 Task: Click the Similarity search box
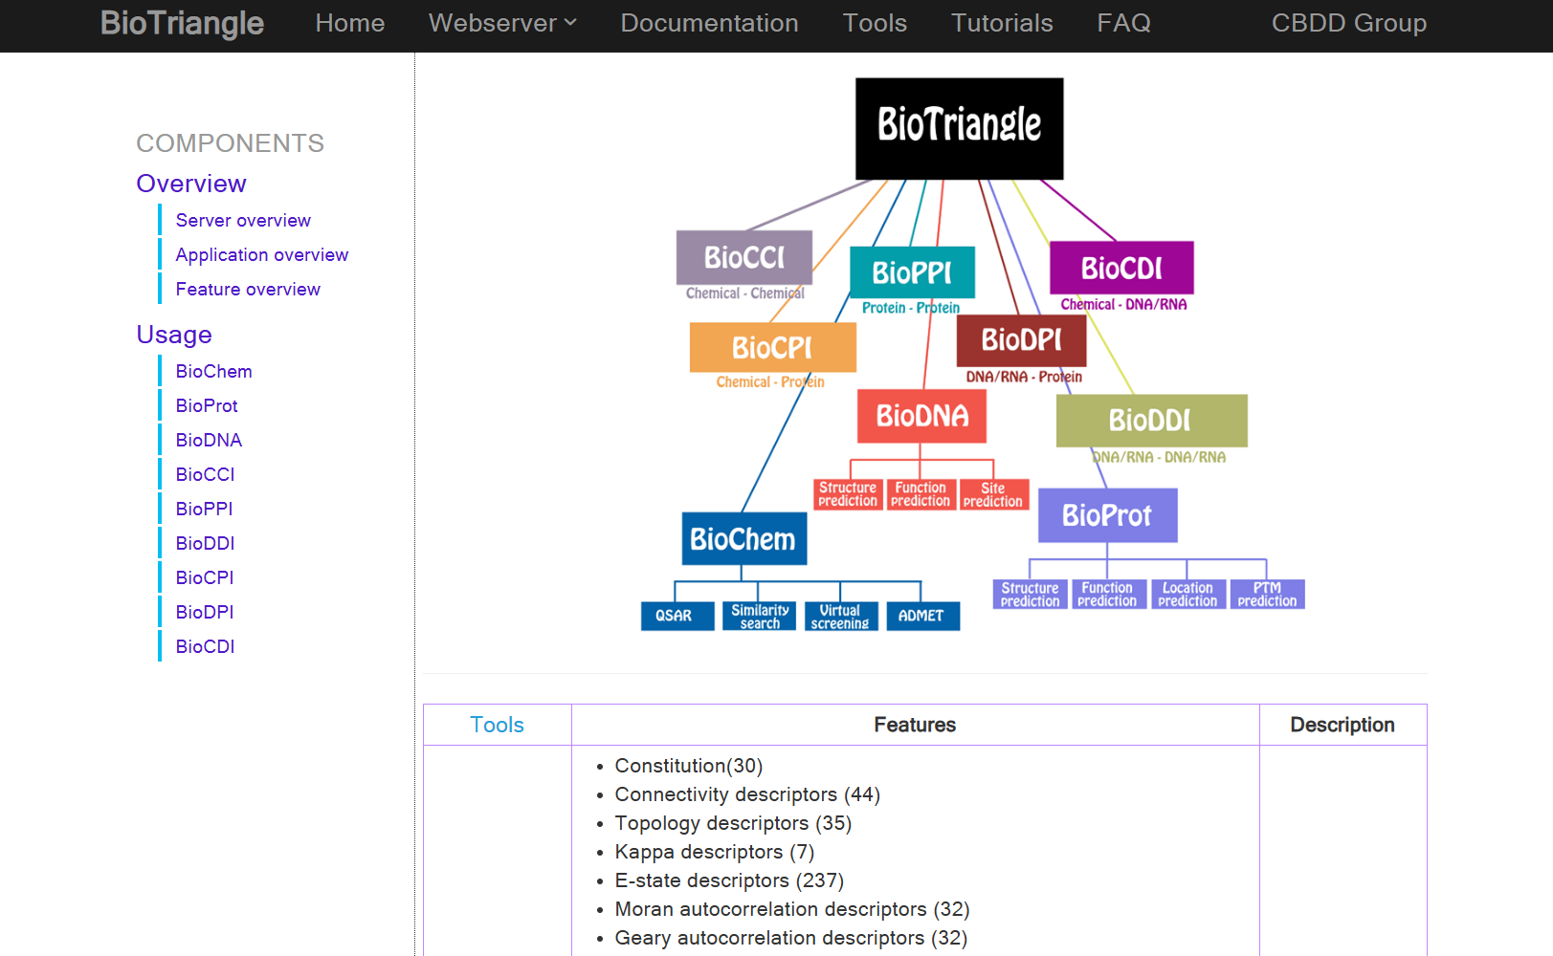(x=760, y=616)
